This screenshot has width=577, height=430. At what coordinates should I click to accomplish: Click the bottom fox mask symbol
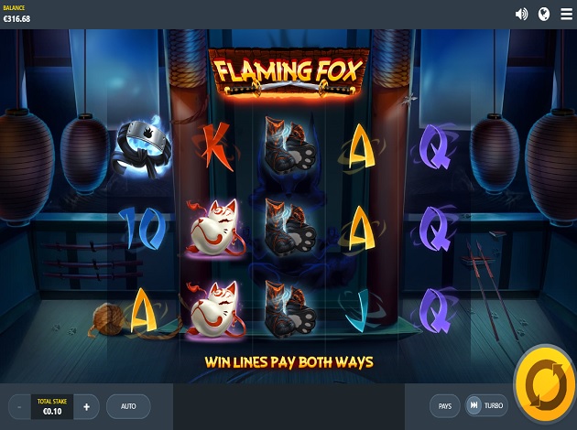tap(215, 310)
